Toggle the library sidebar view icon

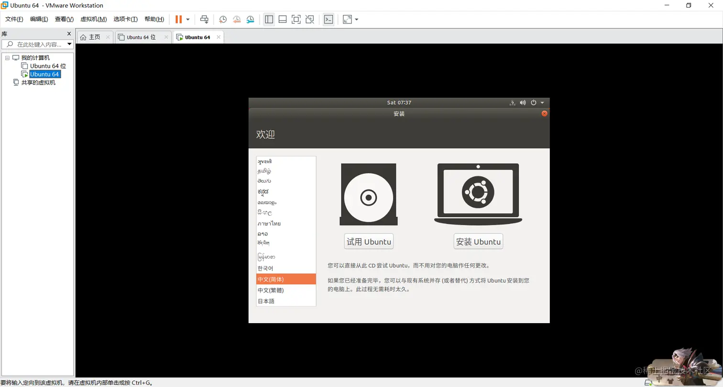tap(269, 19)
